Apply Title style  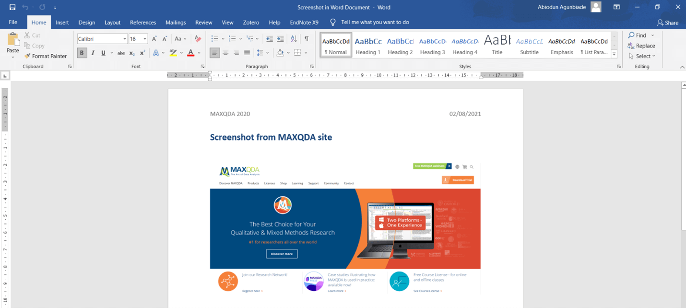pyautogui.click(x=497, y=45)
